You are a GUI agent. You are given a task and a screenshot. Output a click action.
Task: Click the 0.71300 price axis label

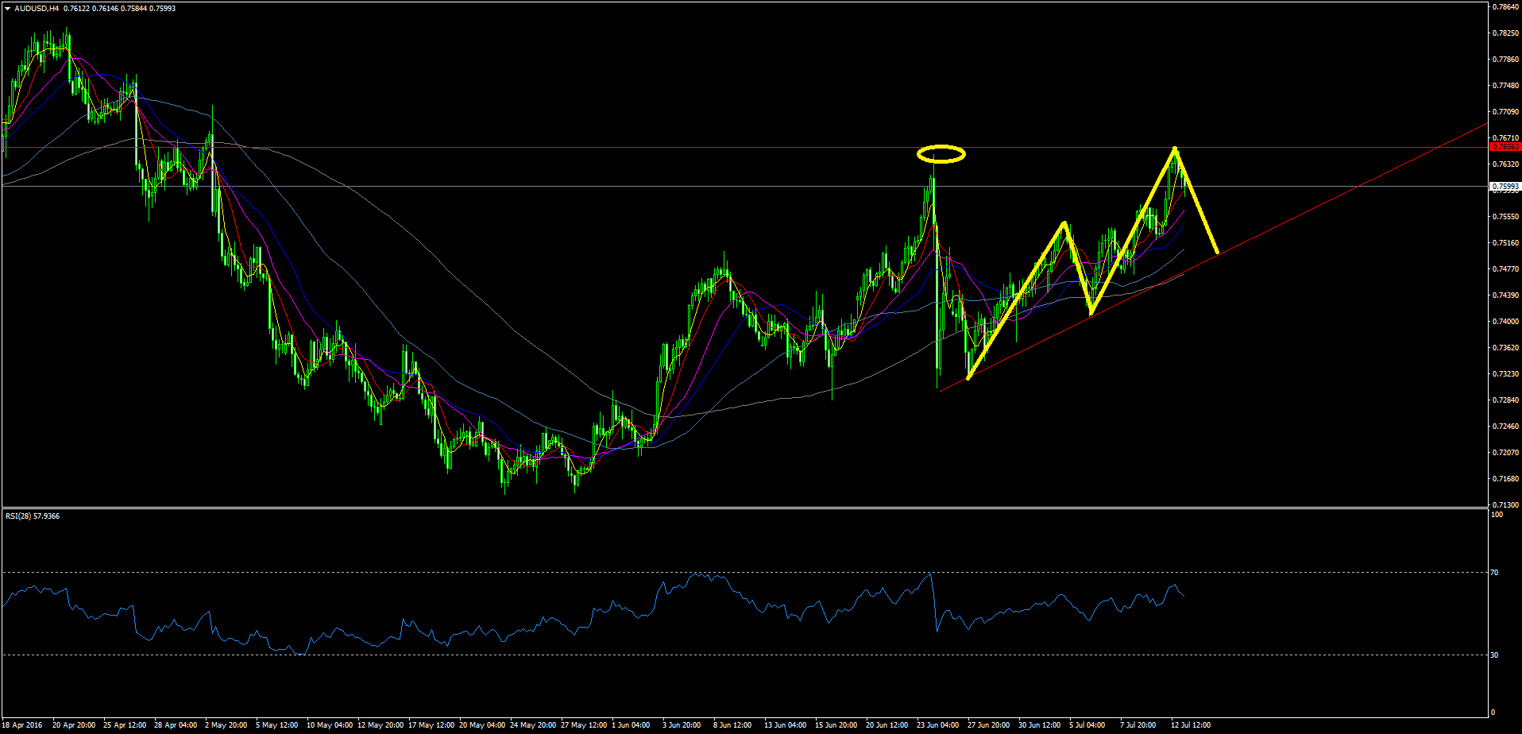click(x=1506, y=505)
